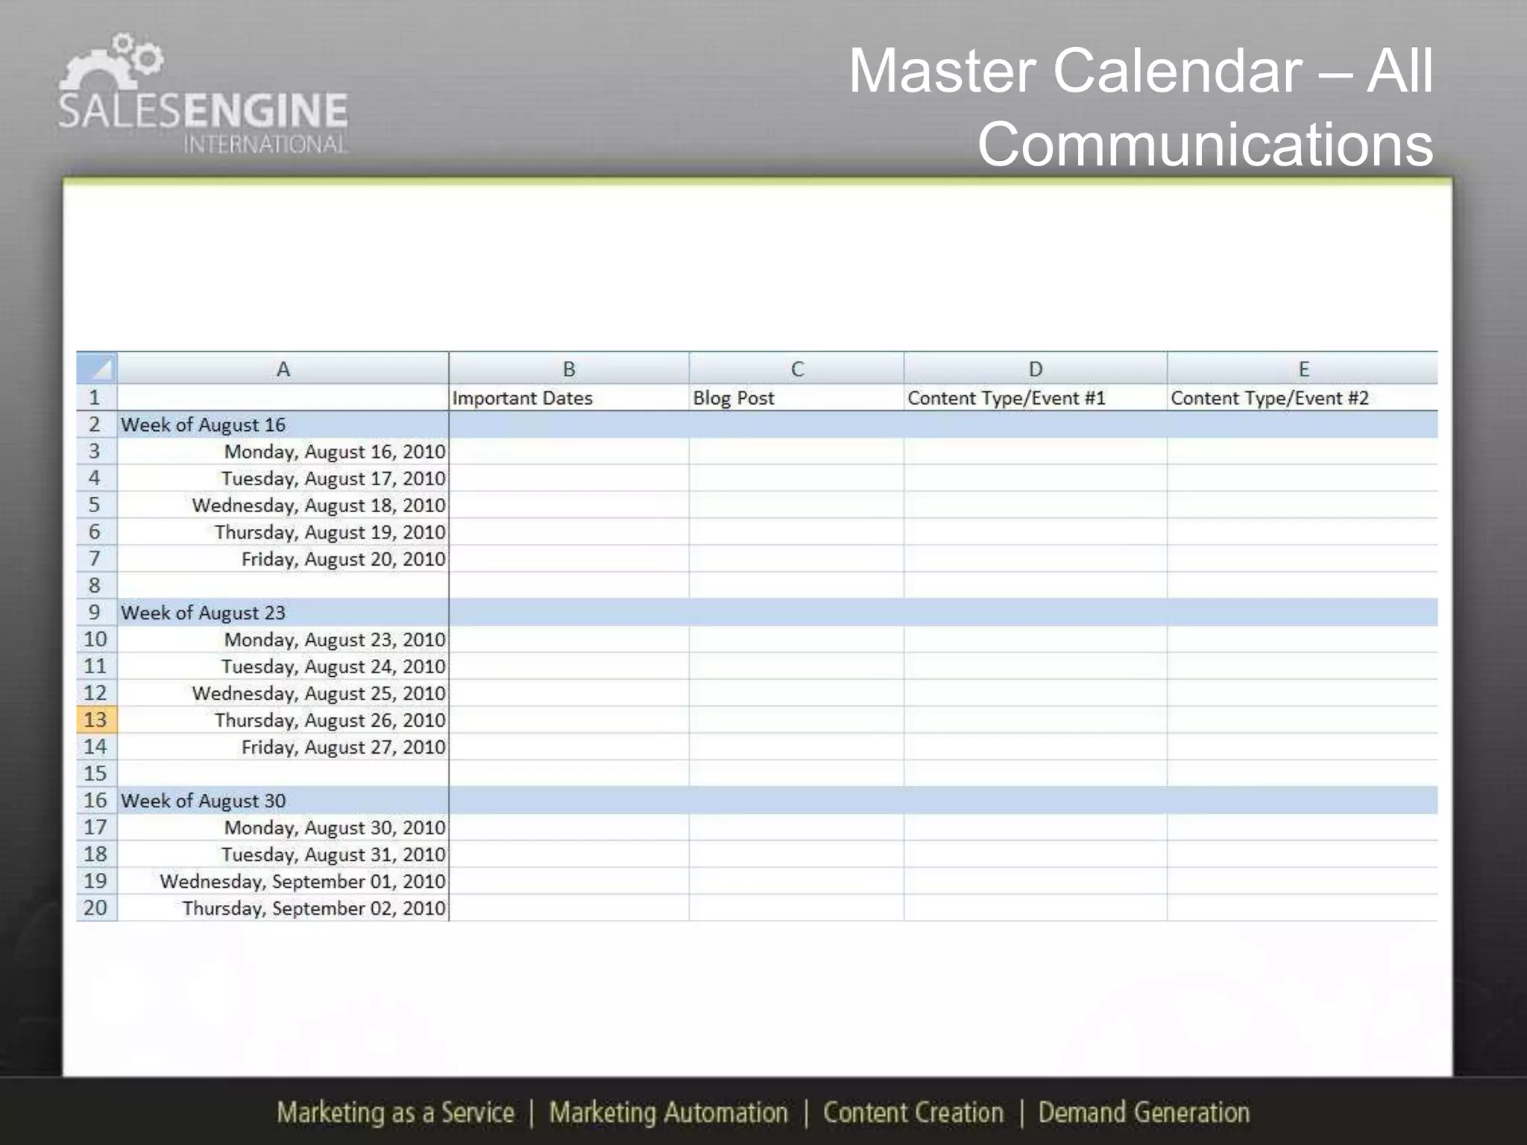Click the 'Content Type/Event #2' cell
The image size is (1527, 1145).
coord(1303,397)
